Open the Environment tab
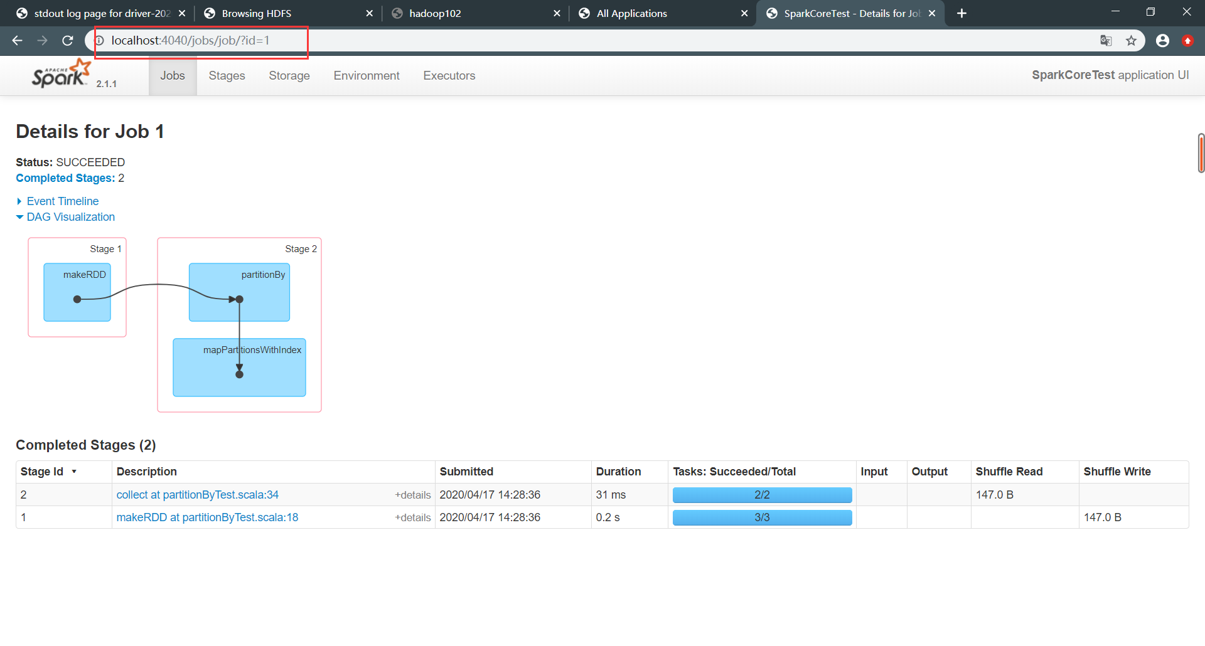 pyautogui.click(x=366, y=75)
